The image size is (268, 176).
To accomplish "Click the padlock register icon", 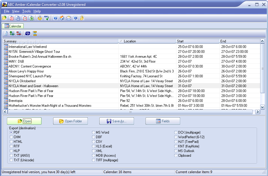I will point(82,18).
